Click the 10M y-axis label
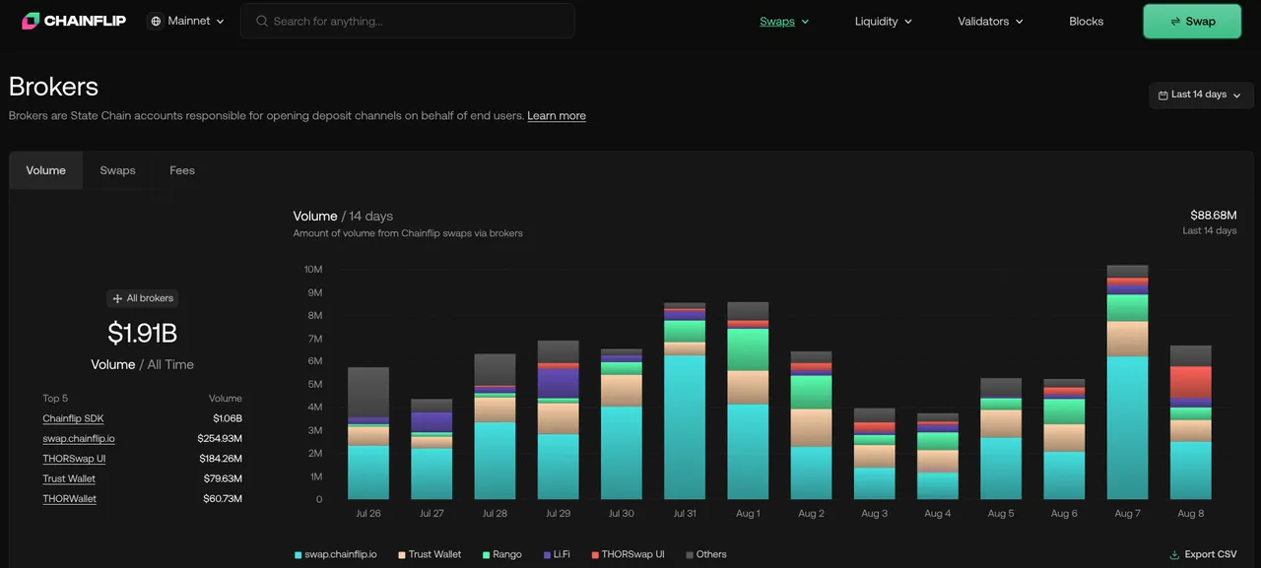1261x568 pixels. click(x=313, y=270)
